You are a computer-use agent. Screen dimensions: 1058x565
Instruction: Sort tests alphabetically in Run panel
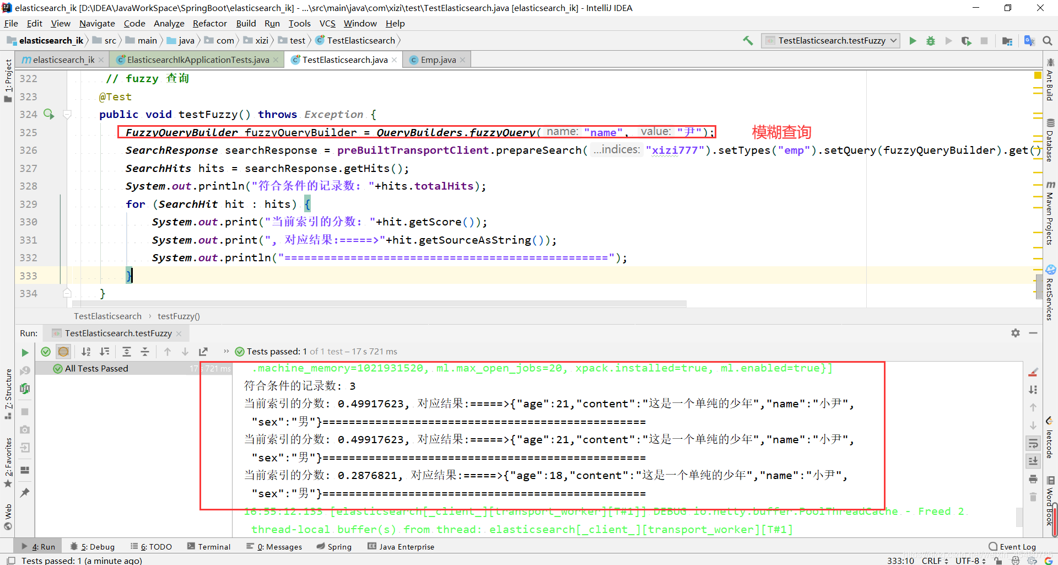tap(86, 352)
